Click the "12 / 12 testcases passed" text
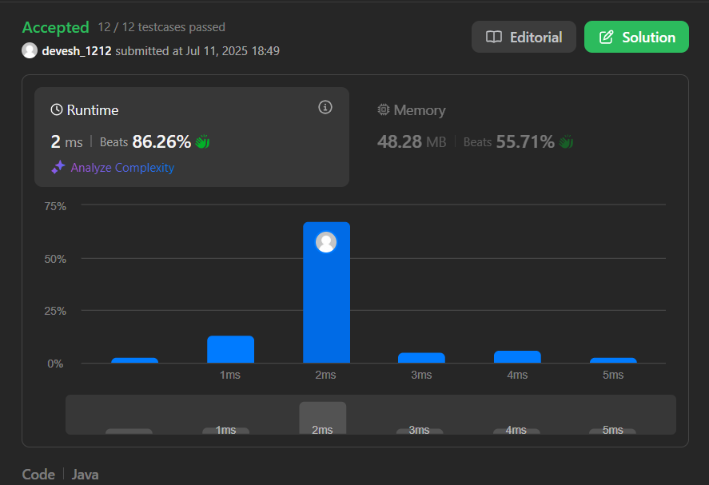 161,27
